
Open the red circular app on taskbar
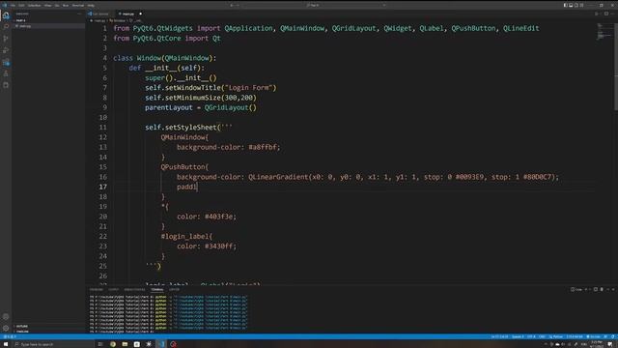174,344
